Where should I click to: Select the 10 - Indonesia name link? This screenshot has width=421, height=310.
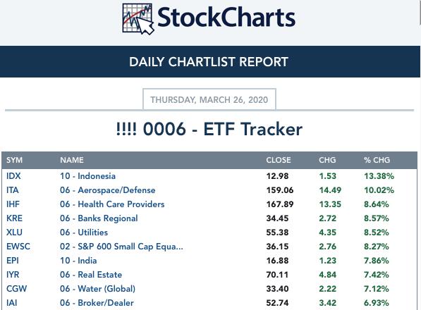(88, 176)
